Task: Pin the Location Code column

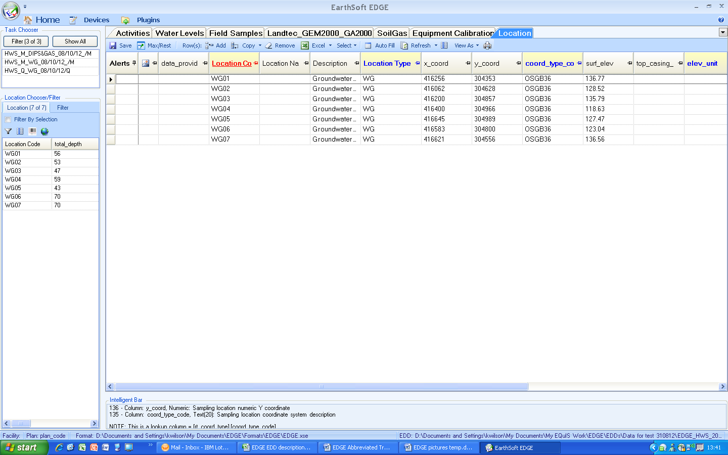Action: point(256,63)
